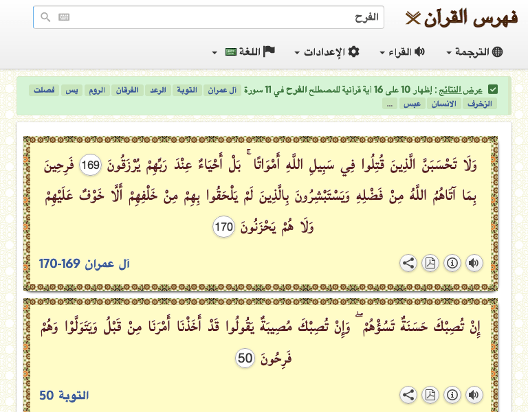Export آل عمران 169-170 as PDF
Image resolution: width=528 pixels, height=412 pixels.
[430, 263]
